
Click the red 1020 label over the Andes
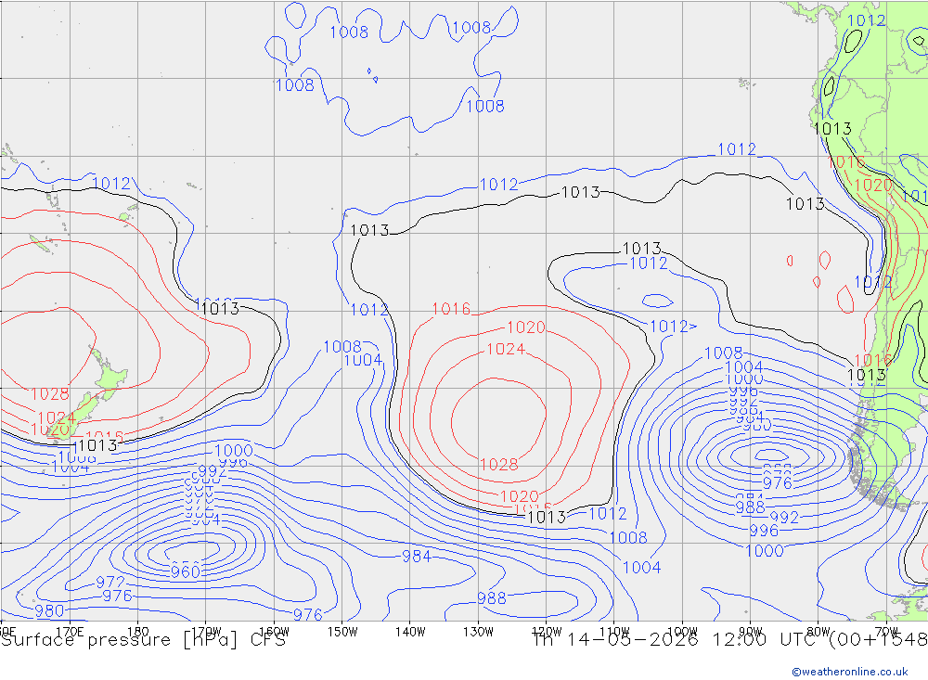(873, 186)
